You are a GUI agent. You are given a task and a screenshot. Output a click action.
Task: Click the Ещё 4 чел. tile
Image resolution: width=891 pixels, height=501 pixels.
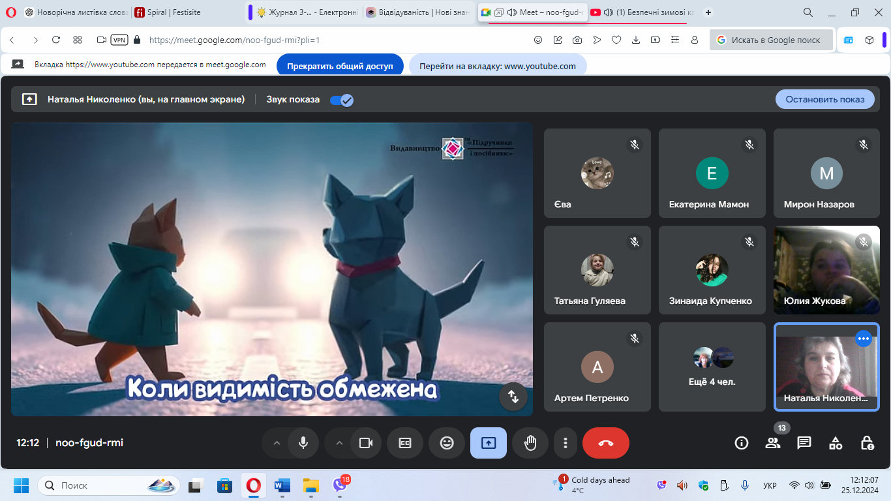[712, 367]
